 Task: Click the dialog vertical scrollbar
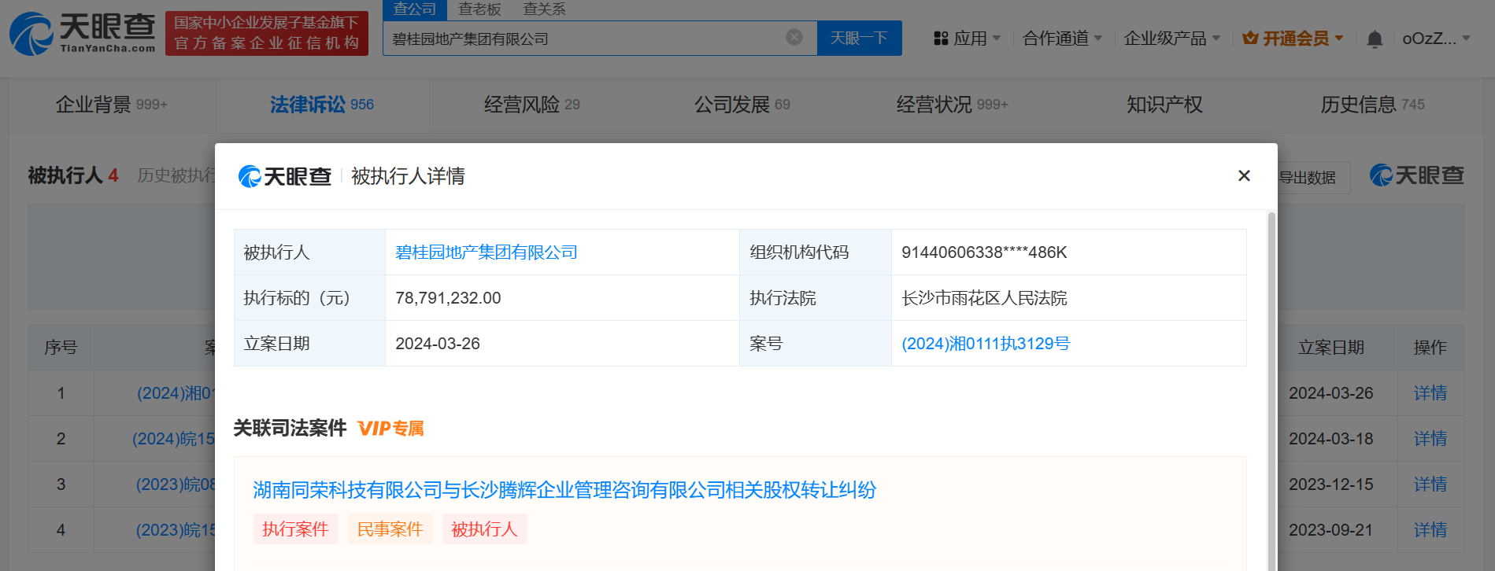[x=1271, y=391]
